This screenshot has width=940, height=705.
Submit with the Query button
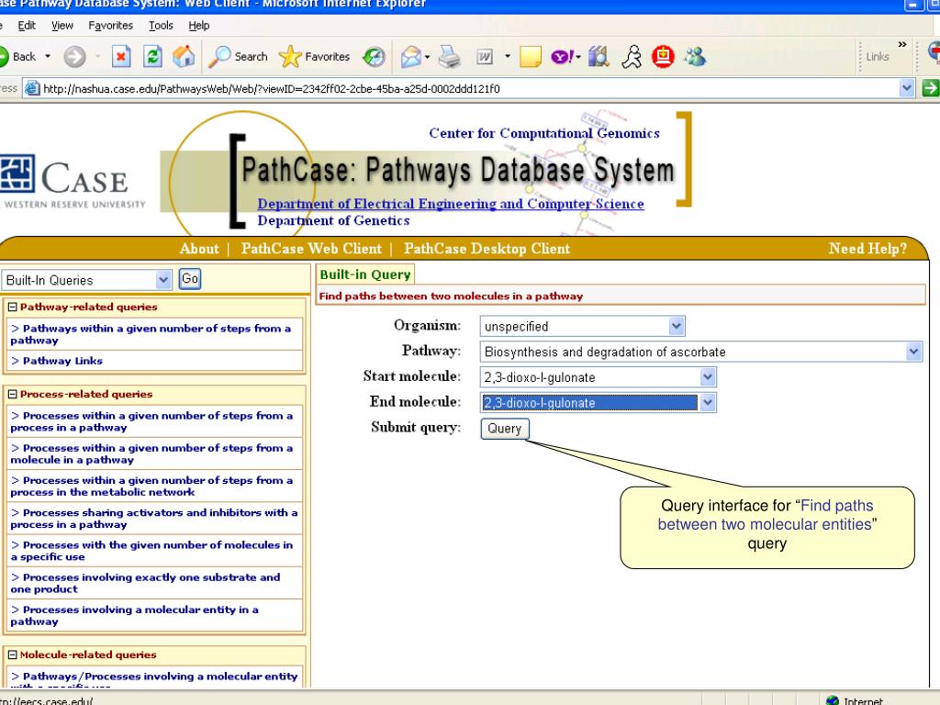pos(504,429)
